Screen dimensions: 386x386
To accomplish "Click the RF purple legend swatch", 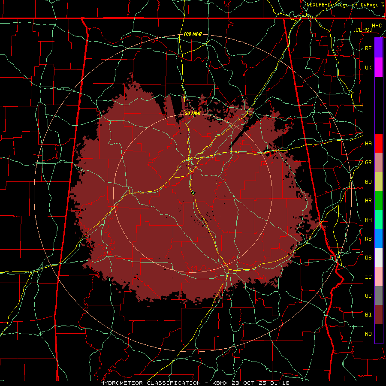I will [x=379, y=48].
